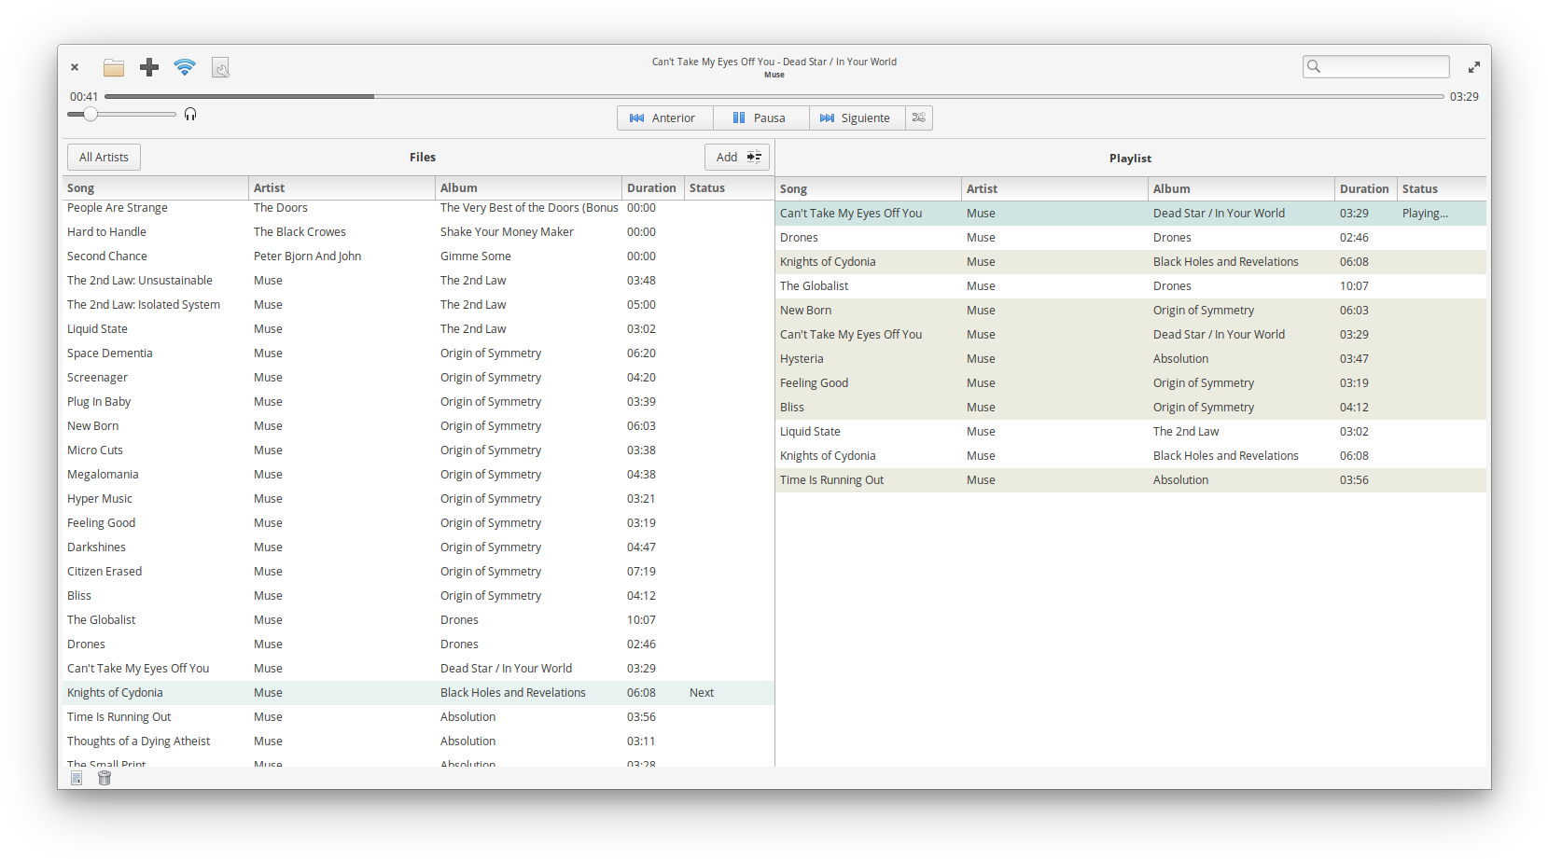This screenshot has height=859, width=1548.
Task: Open the All Artists filter button
Action: pyautogui.click(x=104, y=157)
